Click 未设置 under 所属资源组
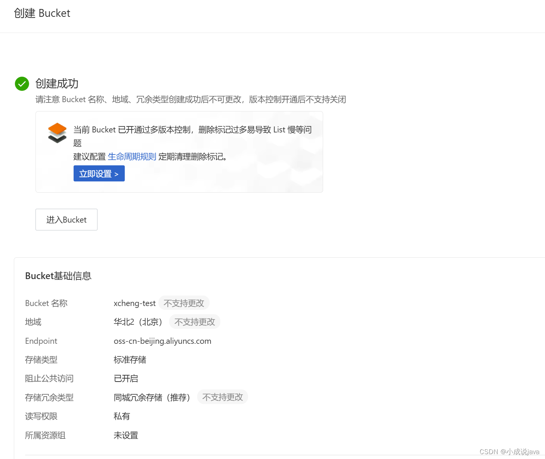 [x=126, y=435]
